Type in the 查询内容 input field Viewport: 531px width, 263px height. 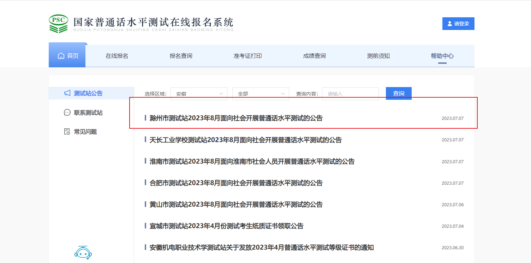tap(350, 94)
